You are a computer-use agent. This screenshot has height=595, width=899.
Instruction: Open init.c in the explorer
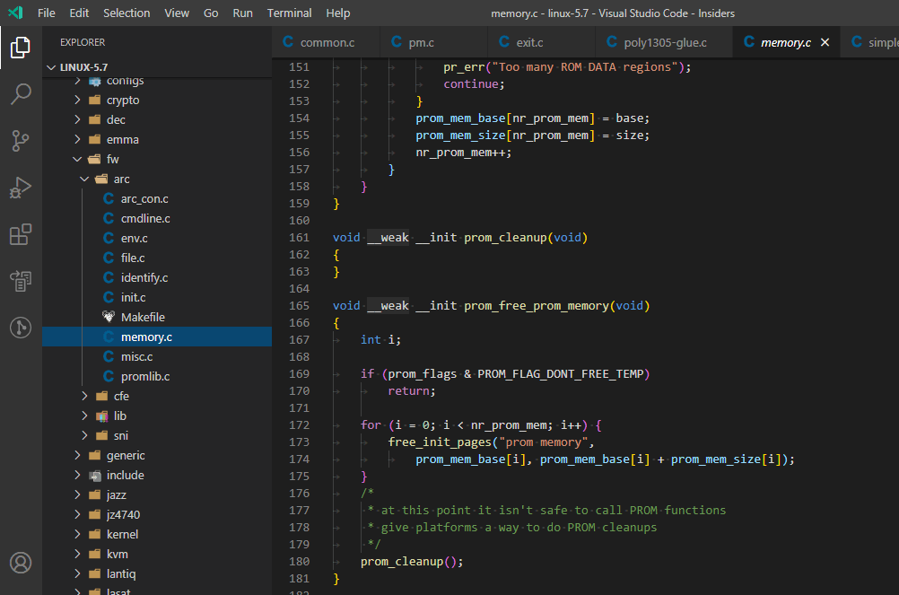[157, 298]
